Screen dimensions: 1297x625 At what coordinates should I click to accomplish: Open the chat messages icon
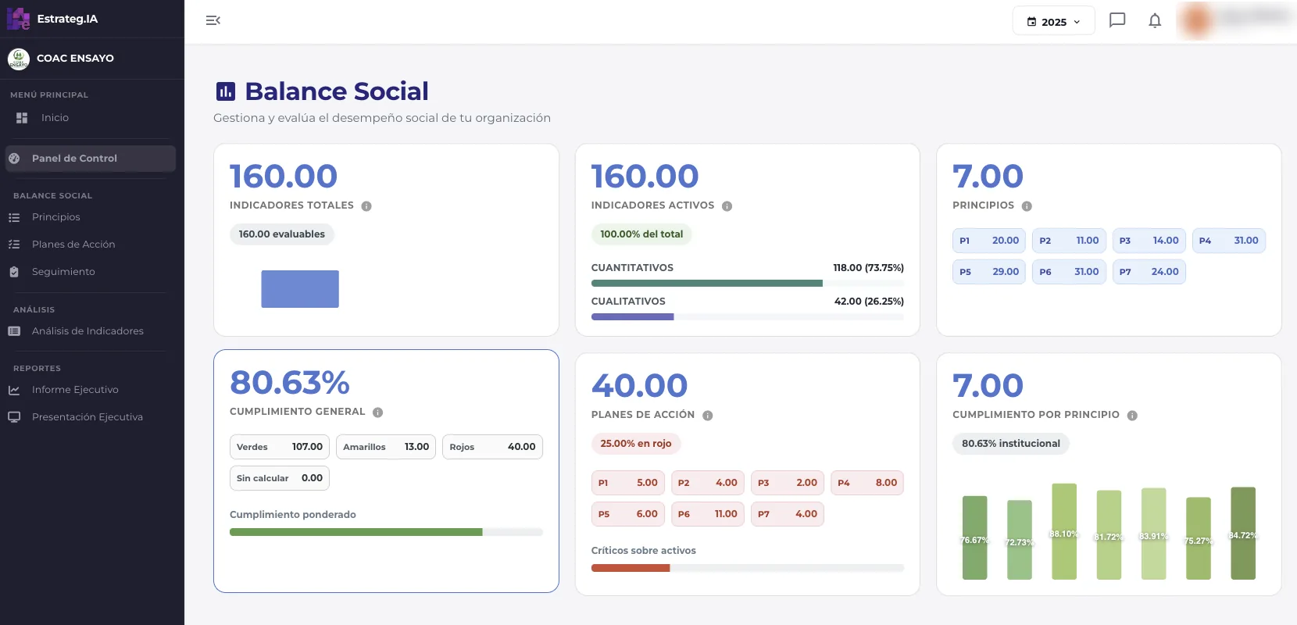coord(1117,20)
